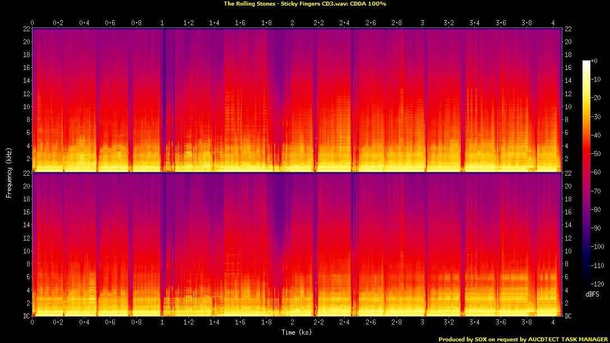Click the 2 mark on bottom time axis

292,322
